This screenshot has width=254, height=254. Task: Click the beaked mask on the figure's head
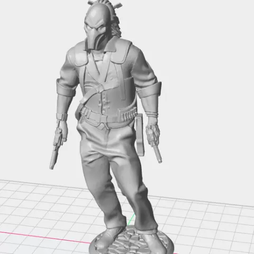(x=96, y=26)
